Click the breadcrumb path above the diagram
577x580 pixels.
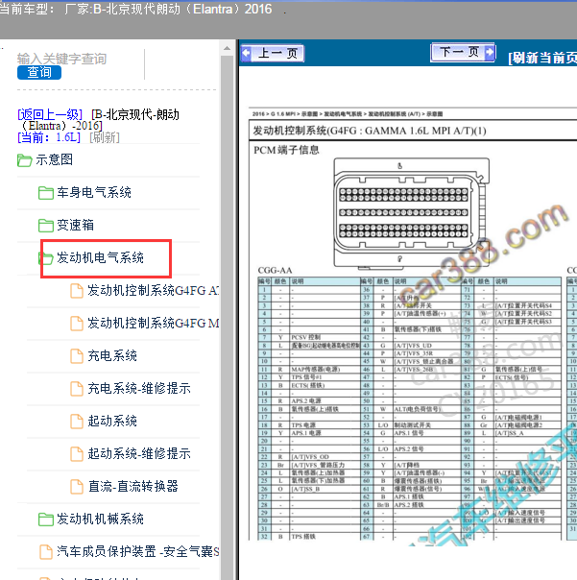348,114
